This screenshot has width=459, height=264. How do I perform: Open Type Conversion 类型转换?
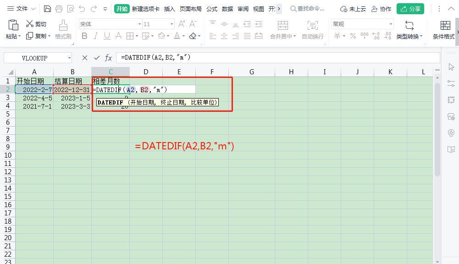pos(409,29)
